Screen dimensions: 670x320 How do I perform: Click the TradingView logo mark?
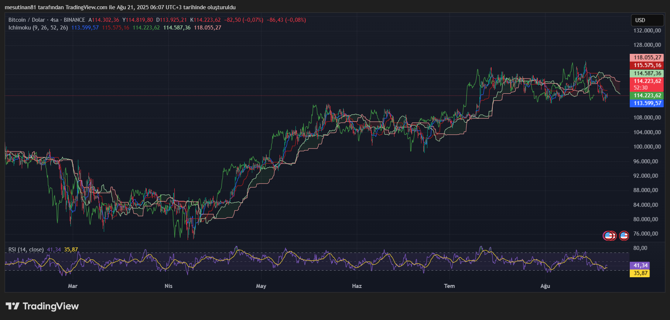tap(12, 306)
